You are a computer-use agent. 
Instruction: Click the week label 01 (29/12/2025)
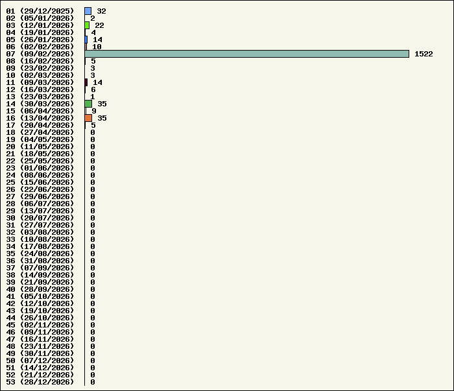[40, 11]
